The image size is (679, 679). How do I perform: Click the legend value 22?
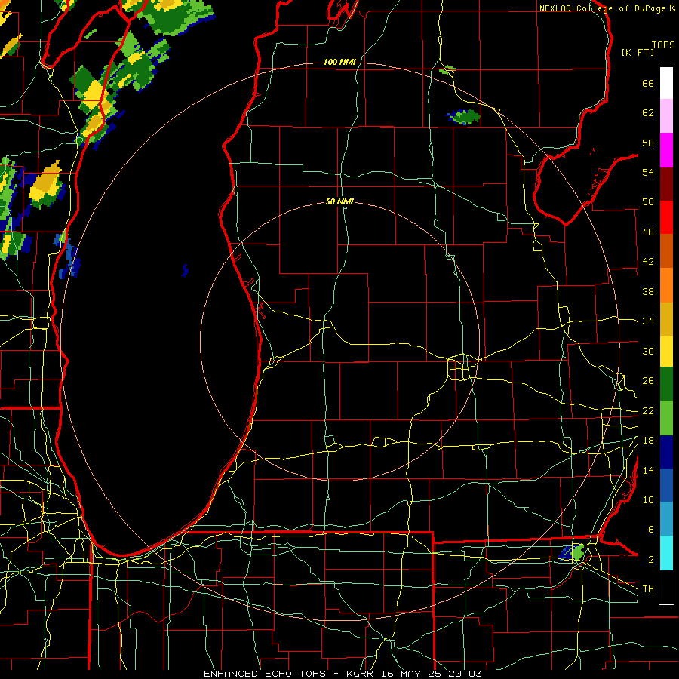tap(648, 410)
